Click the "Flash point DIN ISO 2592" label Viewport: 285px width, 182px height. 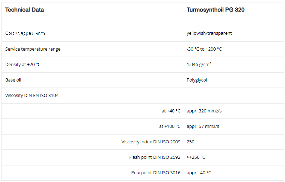pos(155,157)
